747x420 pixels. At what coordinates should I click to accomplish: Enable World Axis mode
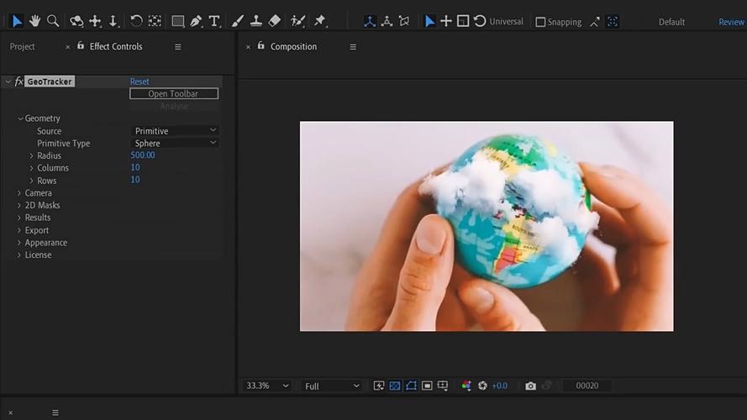tap(387, 22)
